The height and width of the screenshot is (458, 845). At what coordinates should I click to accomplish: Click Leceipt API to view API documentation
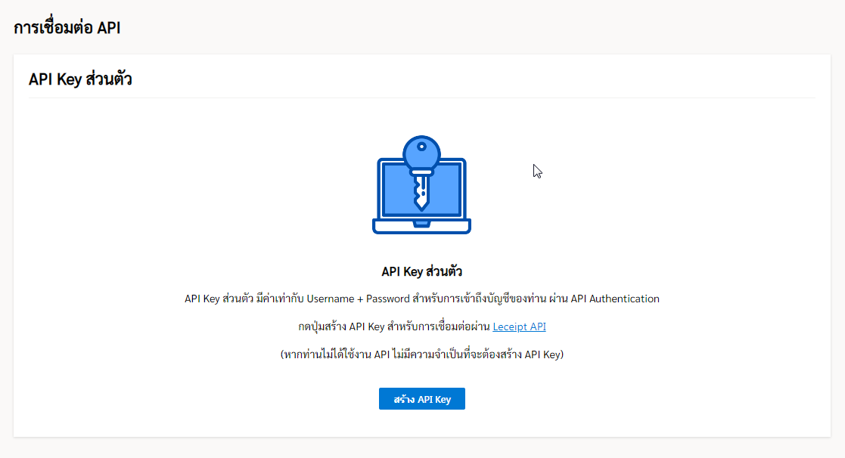520,326
